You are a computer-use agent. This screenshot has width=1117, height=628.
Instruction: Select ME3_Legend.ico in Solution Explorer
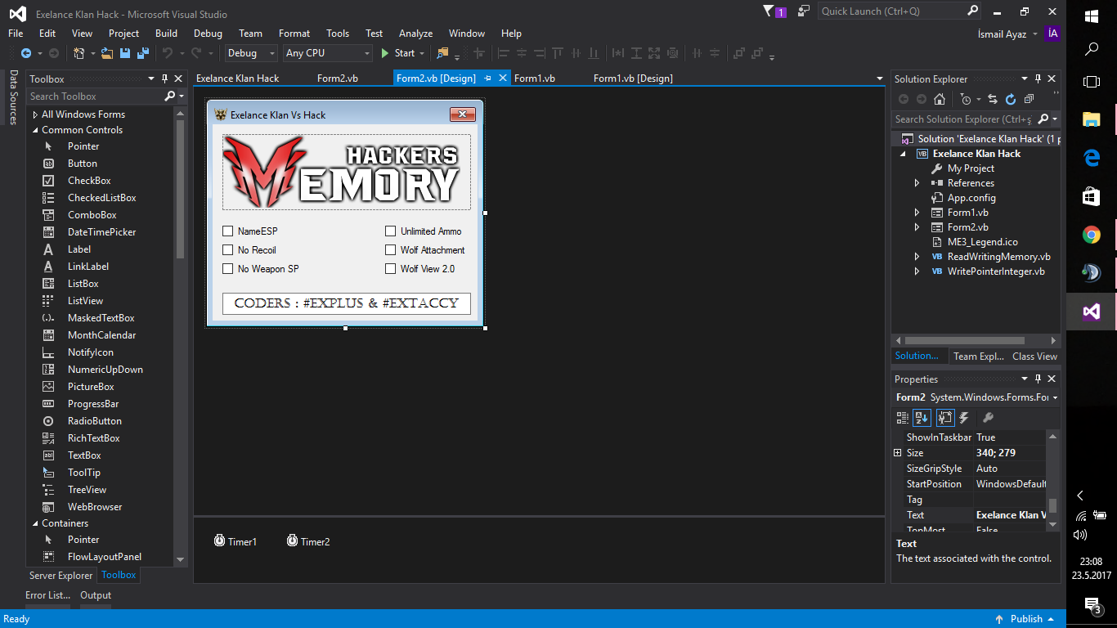[x=982, y=242]
